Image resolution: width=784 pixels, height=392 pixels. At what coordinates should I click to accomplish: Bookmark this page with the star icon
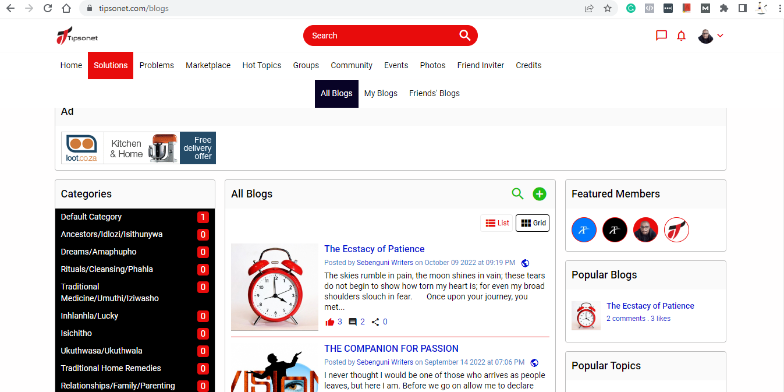(x=608, y=8)
